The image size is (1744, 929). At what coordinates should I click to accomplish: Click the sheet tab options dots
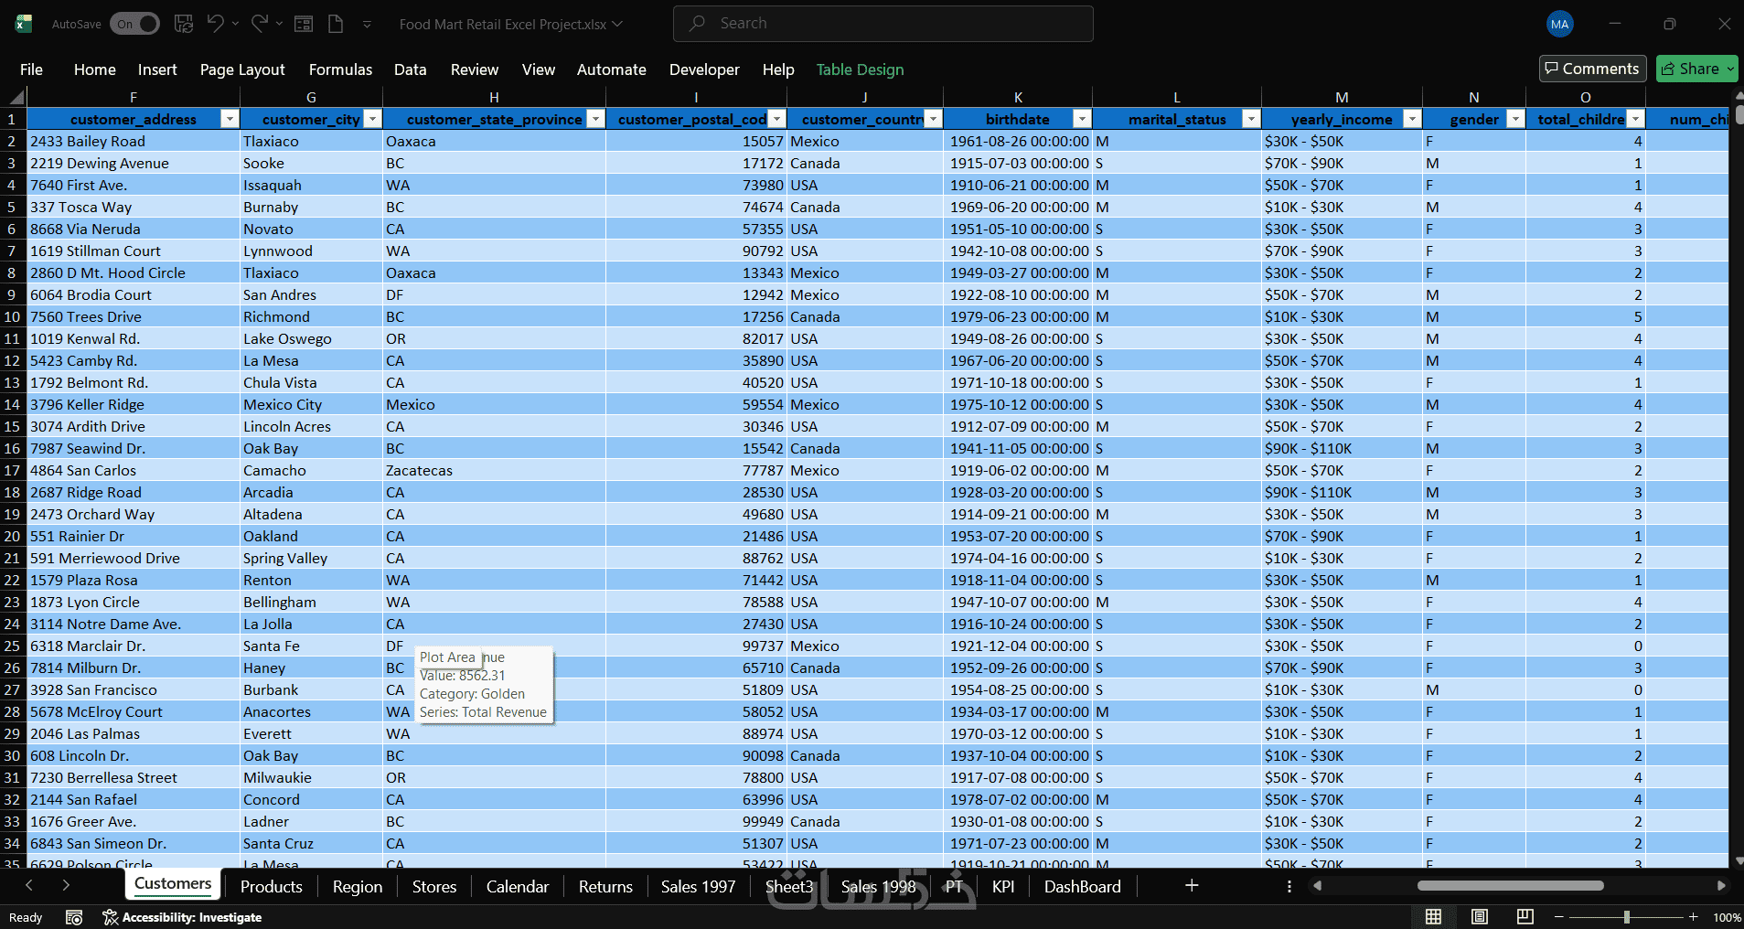pos(1289,886)
